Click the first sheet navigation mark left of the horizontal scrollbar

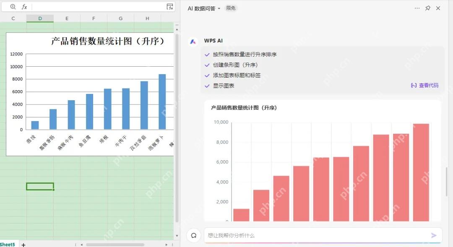[x=75, y=244]
